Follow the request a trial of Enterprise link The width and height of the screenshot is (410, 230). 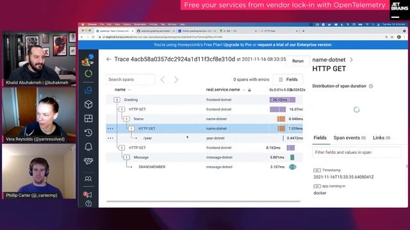pyautogui.click(x=294, y=45)
